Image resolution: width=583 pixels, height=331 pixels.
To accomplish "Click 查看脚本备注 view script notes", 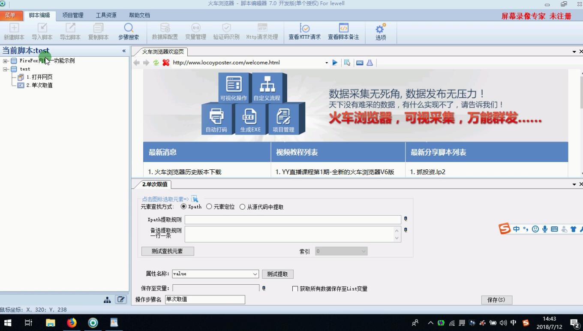I will 343,32.
